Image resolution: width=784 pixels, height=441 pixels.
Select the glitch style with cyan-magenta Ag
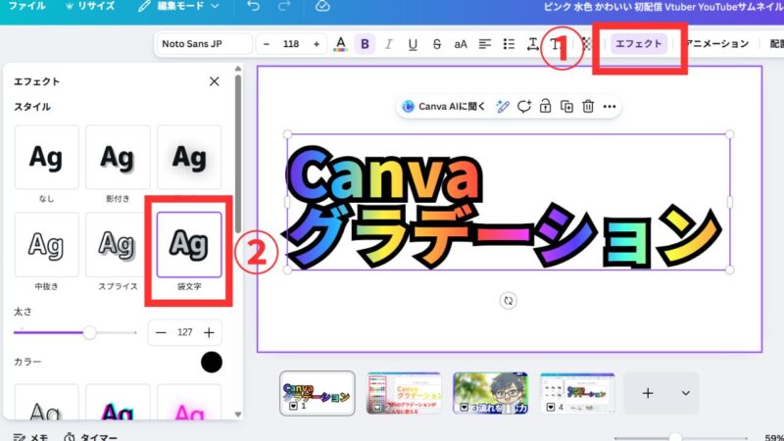tap(118, 403)
